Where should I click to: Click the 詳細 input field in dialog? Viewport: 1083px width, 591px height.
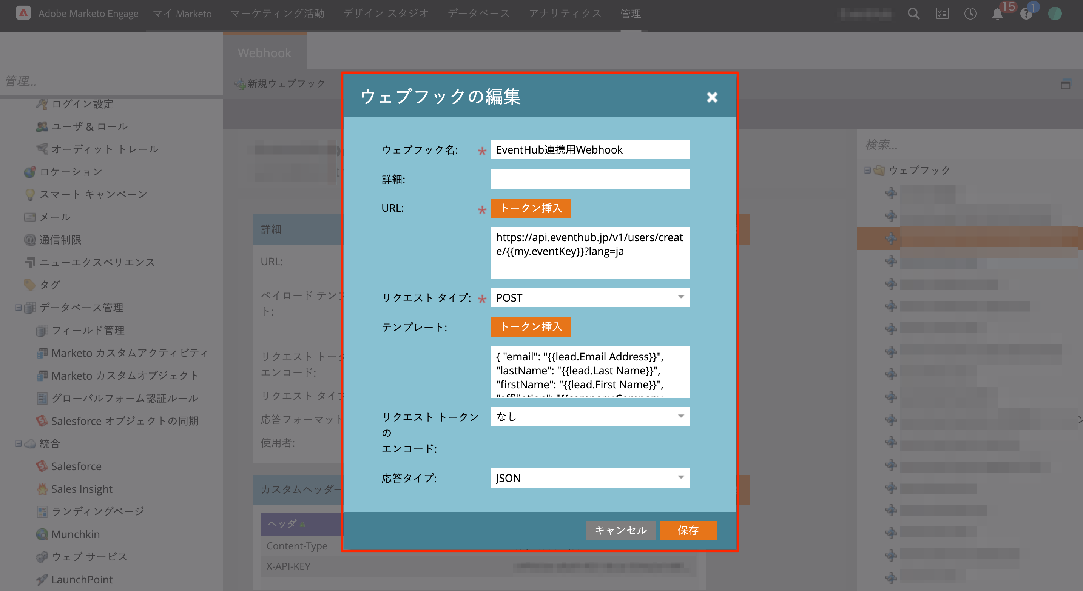590,179
